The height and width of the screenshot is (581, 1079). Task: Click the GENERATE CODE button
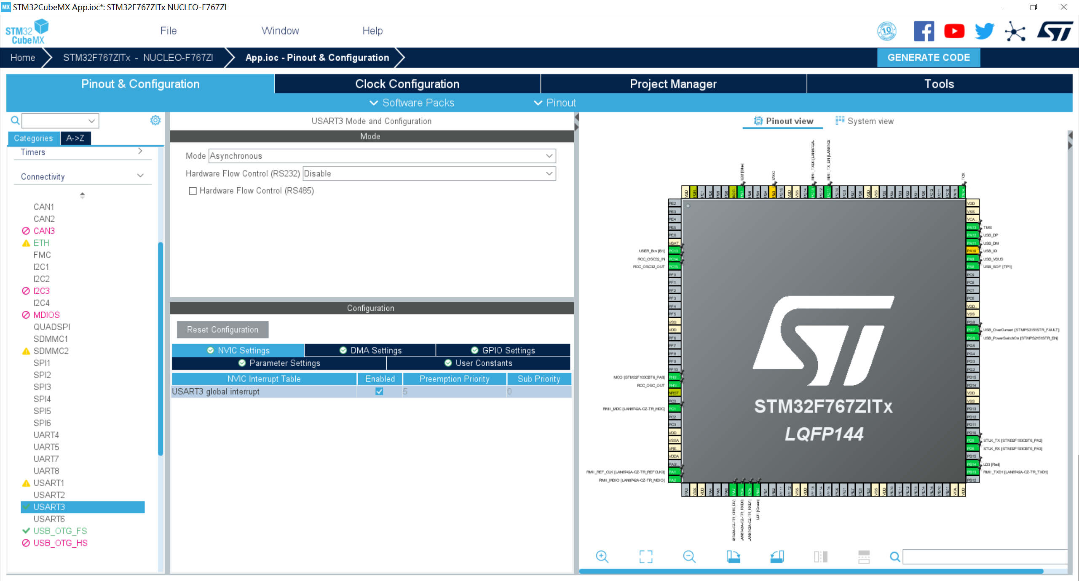(x=929, y=58)
